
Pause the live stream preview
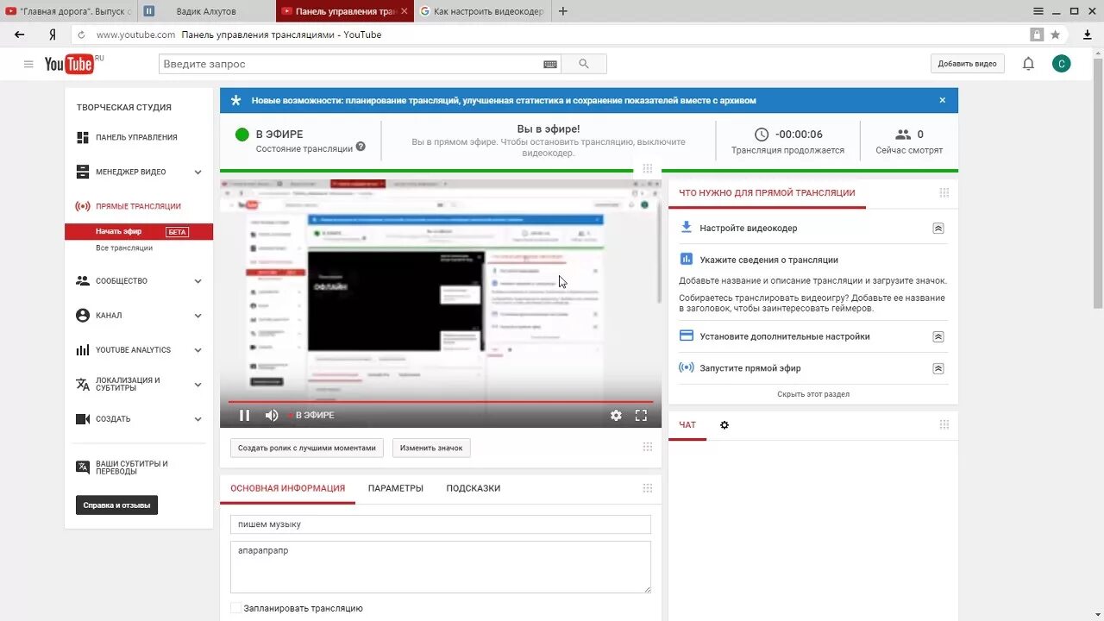[x=244, y=415]
